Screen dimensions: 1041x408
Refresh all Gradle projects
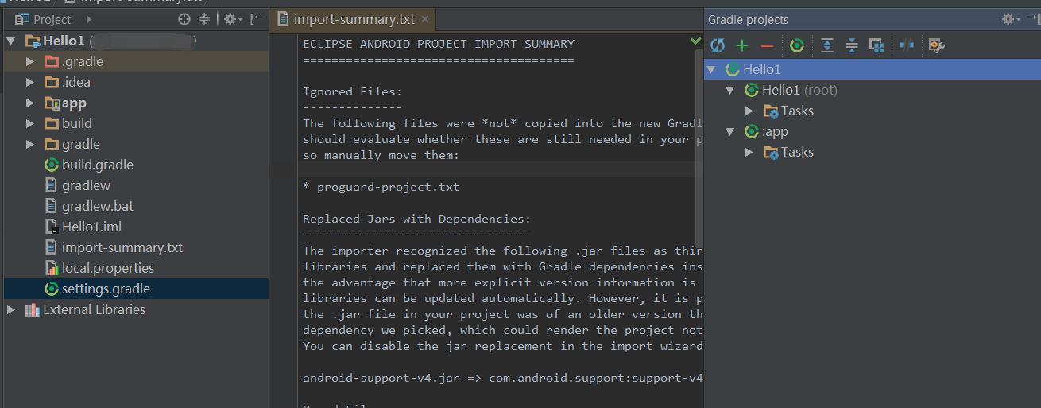click(x=718, y=45)
